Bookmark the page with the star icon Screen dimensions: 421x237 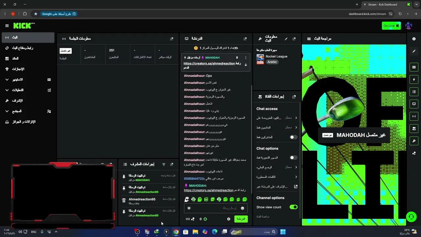click(x=36, y=14)
